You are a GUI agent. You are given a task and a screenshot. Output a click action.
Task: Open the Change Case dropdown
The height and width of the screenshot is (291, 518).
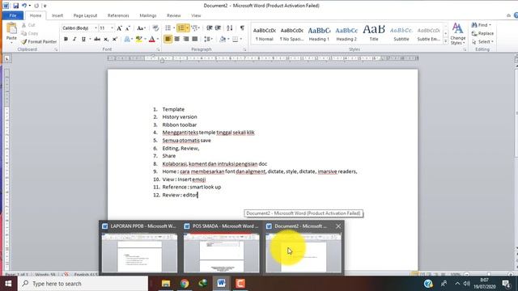141,28
